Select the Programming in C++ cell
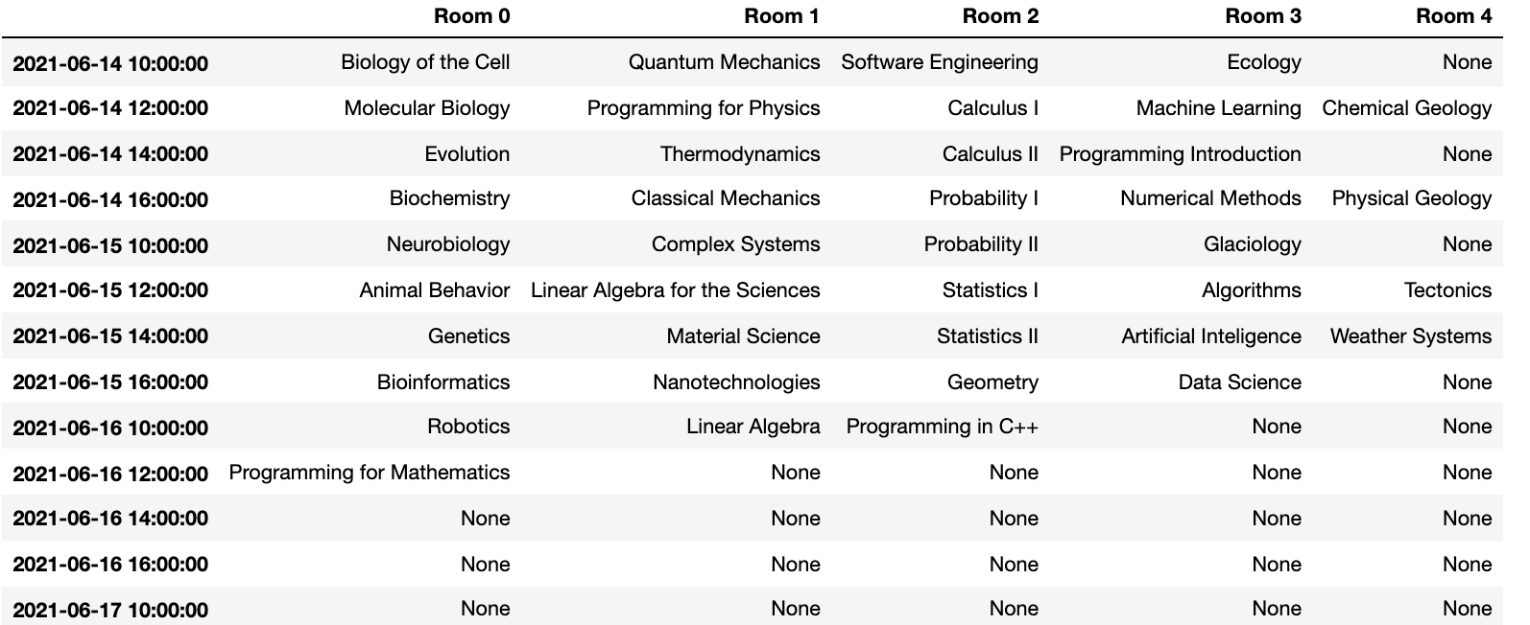This screenshot has height=625, width=1530. (942, 427)
